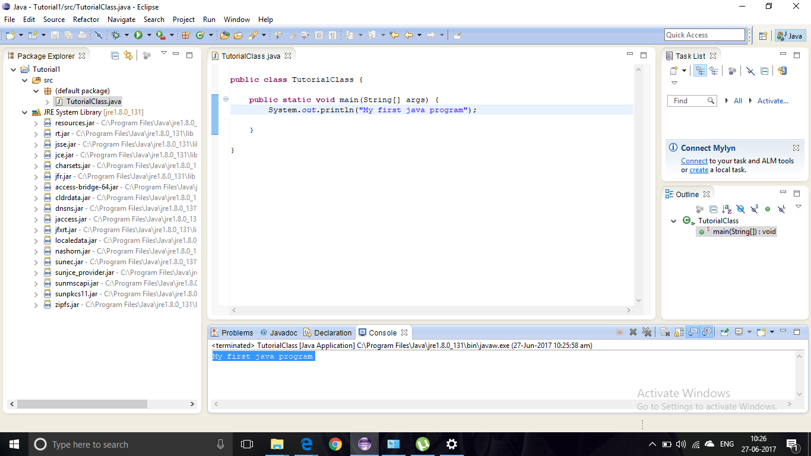Image resolution: width=811 pixels, height=456 pixels.
Task: Switch to the Problems tab
Action: point(232,332)
